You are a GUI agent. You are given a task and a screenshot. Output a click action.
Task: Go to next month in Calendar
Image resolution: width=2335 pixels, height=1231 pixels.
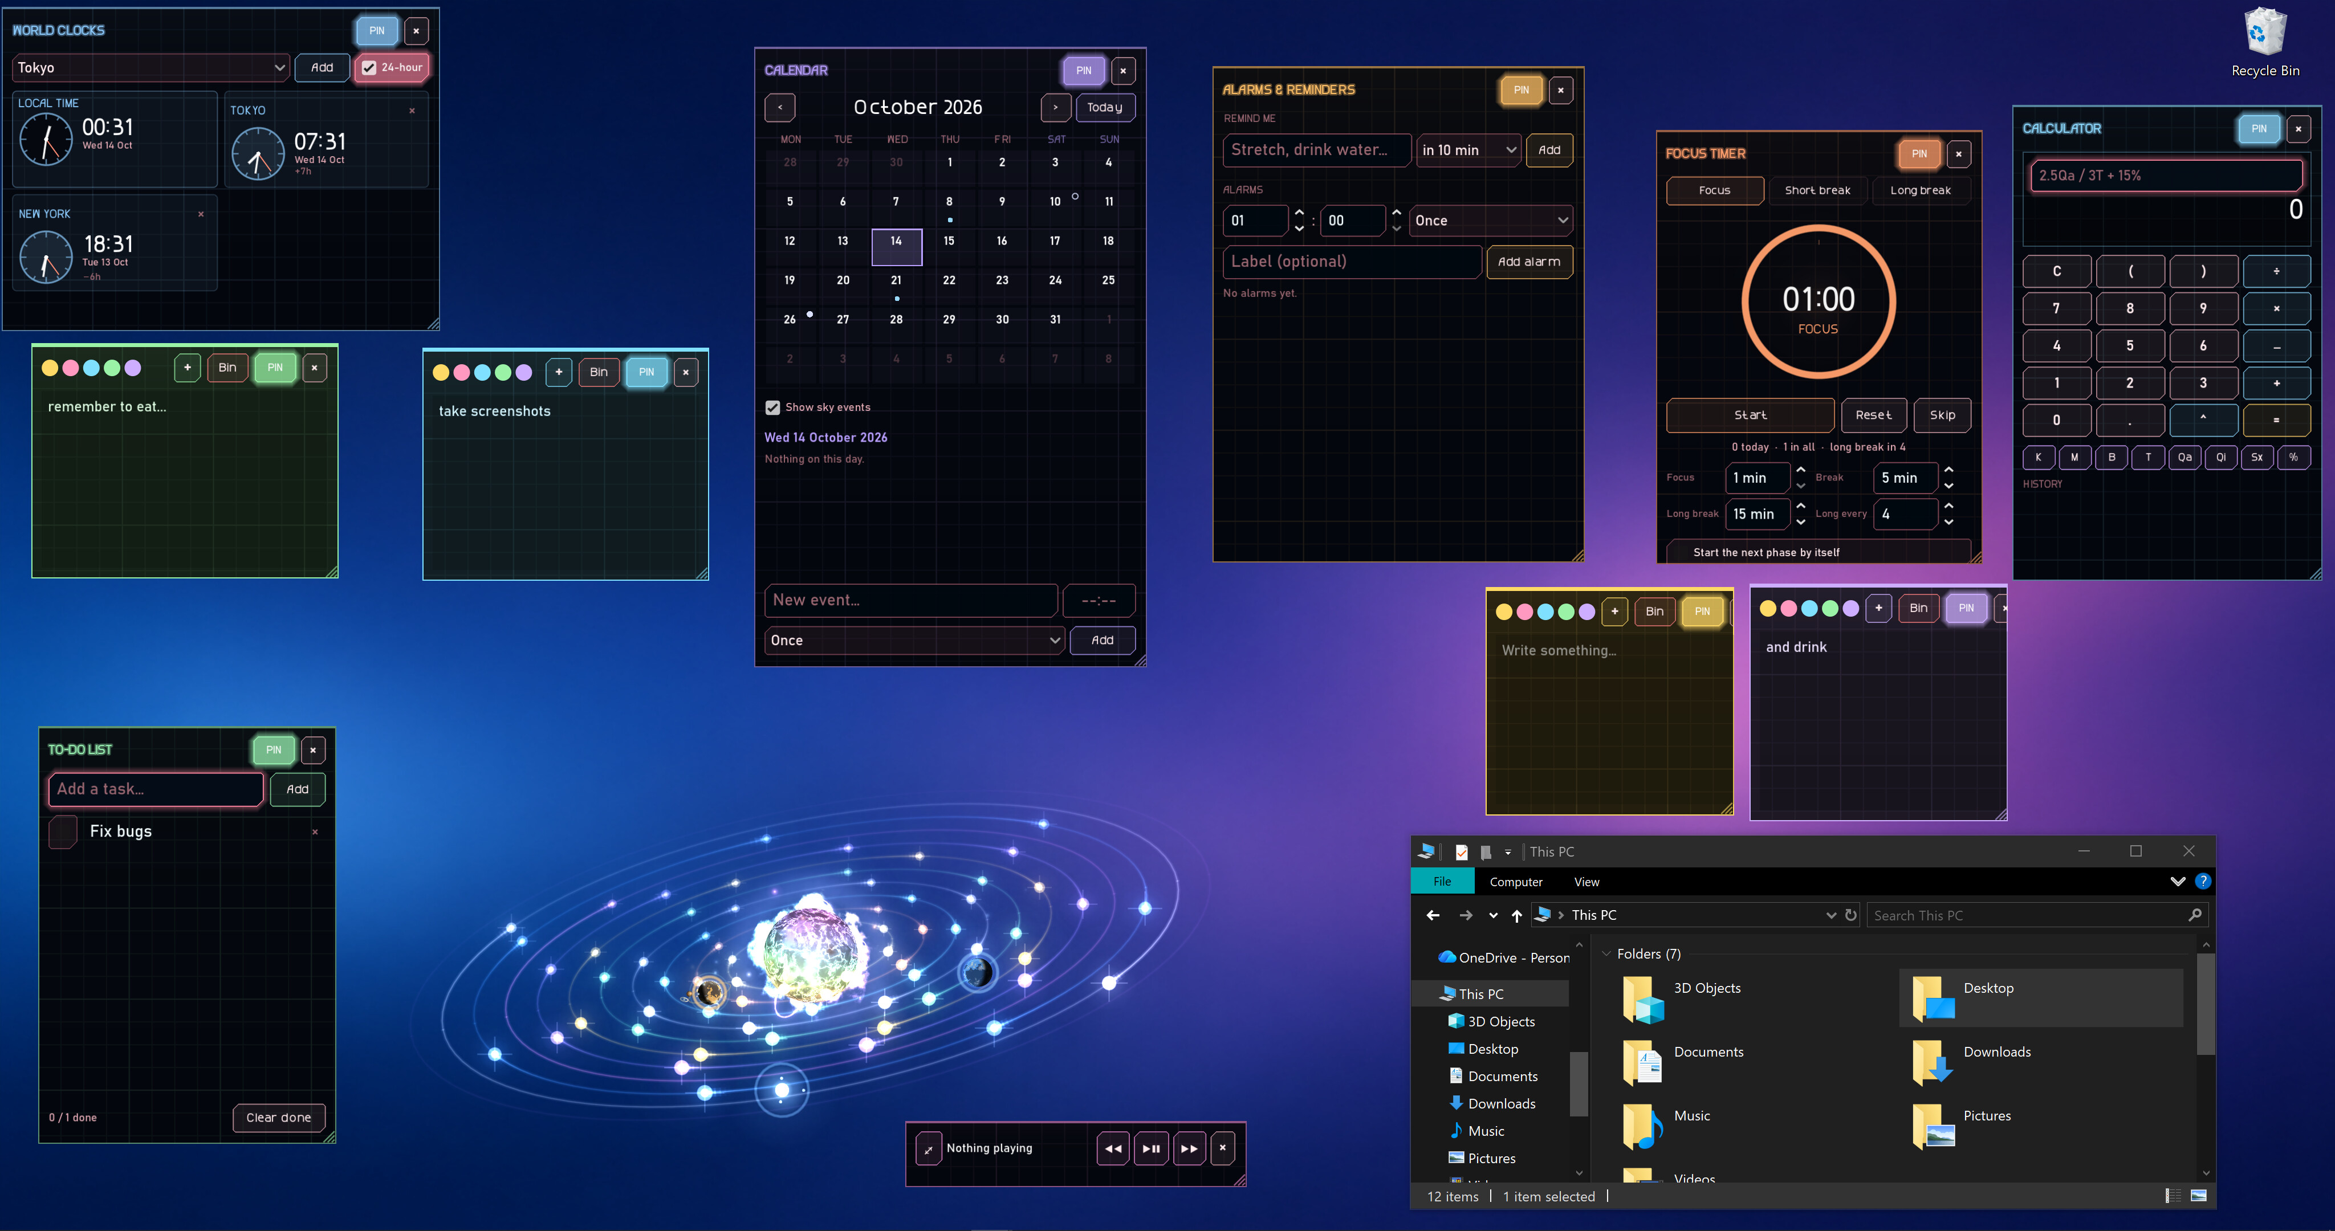[x=1055, y=107]
